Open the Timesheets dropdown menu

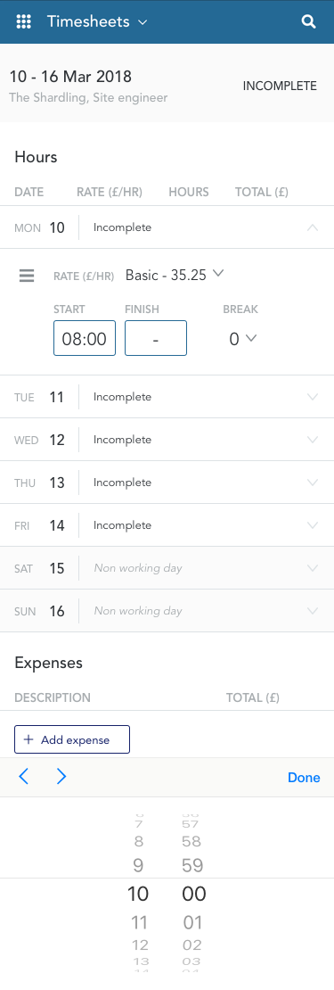click(98, 21)
